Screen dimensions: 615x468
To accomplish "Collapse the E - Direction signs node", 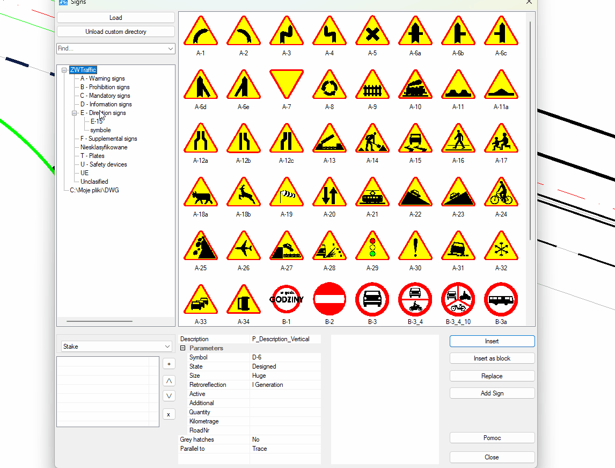I will point(74,113).
